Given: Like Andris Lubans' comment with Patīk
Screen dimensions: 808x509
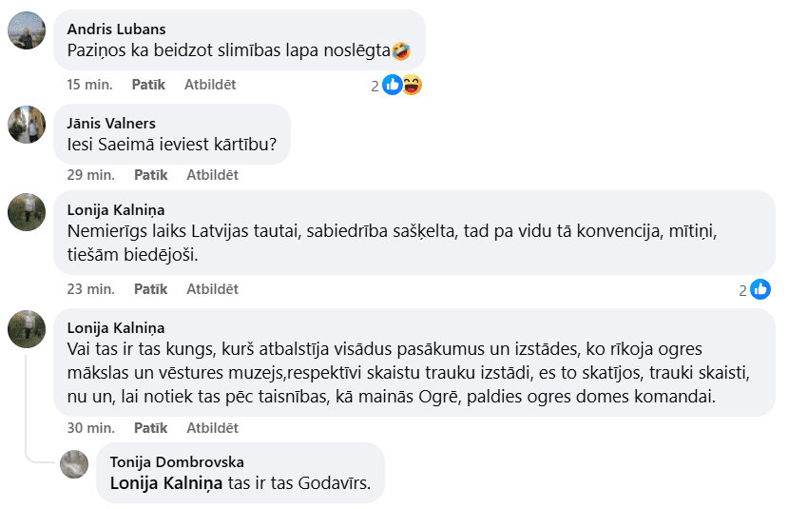Looking at the screenshot, I should pyautogui.click(x=148, y=85).
